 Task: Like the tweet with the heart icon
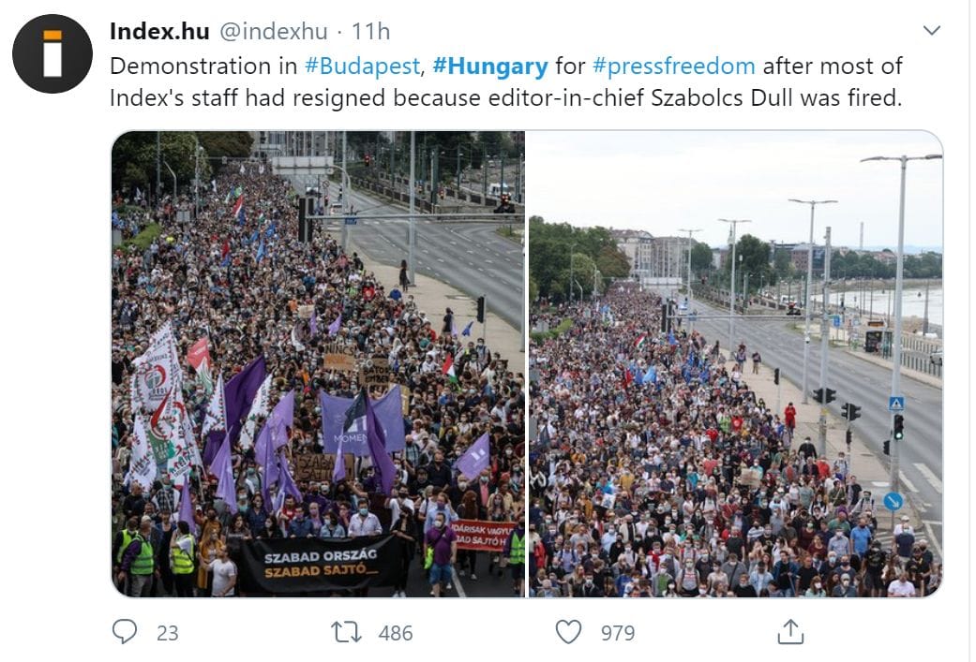coord(568,632)
